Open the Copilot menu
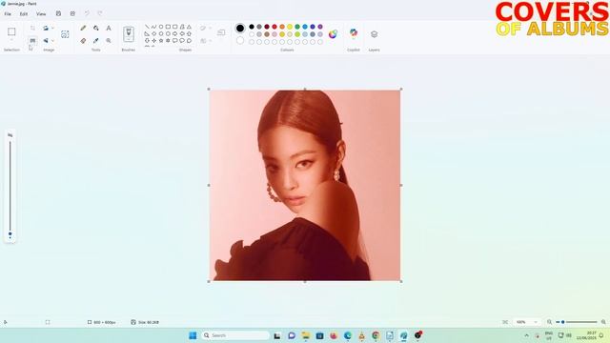This screenshot has width=610, height=343. click(x=354, y=33)
